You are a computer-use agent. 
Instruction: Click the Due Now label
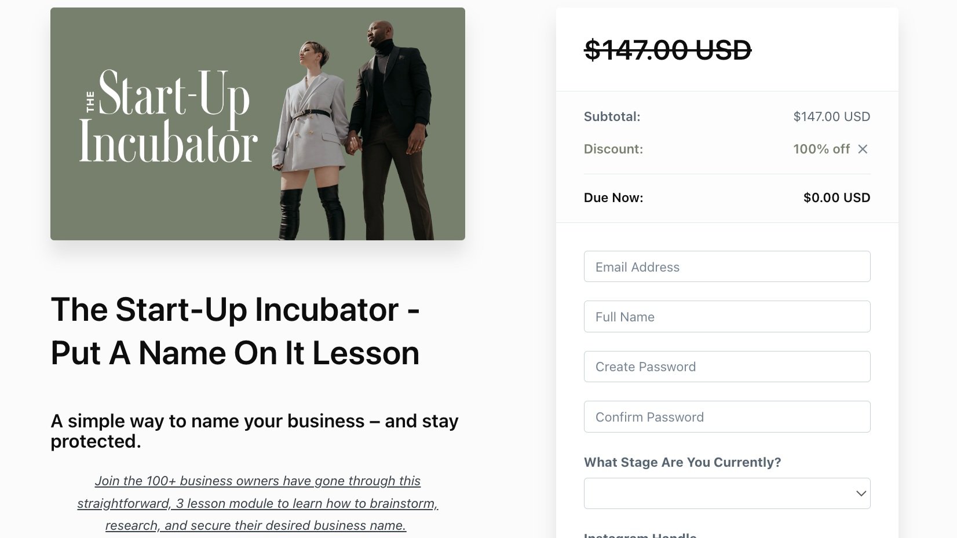[x=613, y=197]
